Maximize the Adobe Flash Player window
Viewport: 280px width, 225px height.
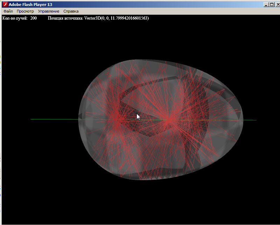tap(272, 4)
